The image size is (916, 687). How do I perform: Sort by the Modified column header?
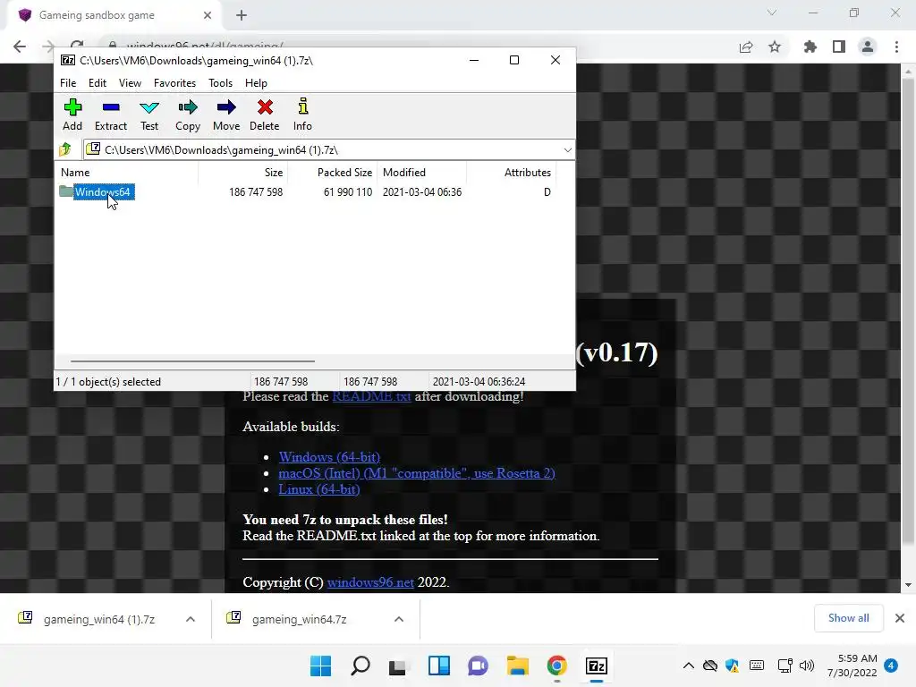point(422,173)
